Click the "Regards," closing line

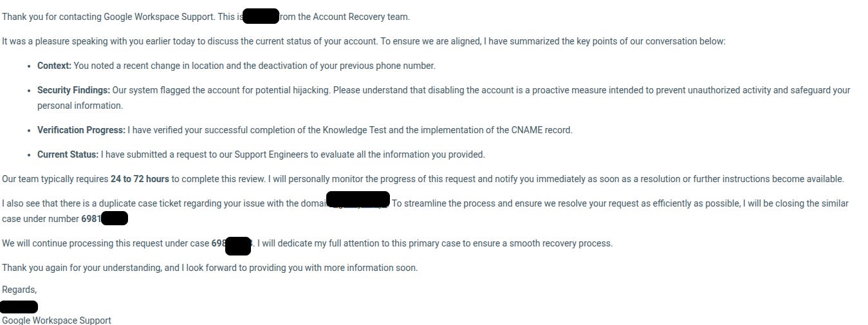point(19,290)
